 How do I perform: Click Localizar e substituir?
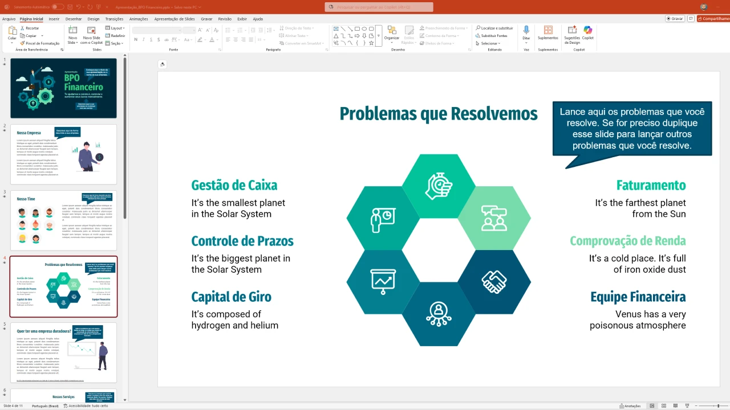pos(494,28)
